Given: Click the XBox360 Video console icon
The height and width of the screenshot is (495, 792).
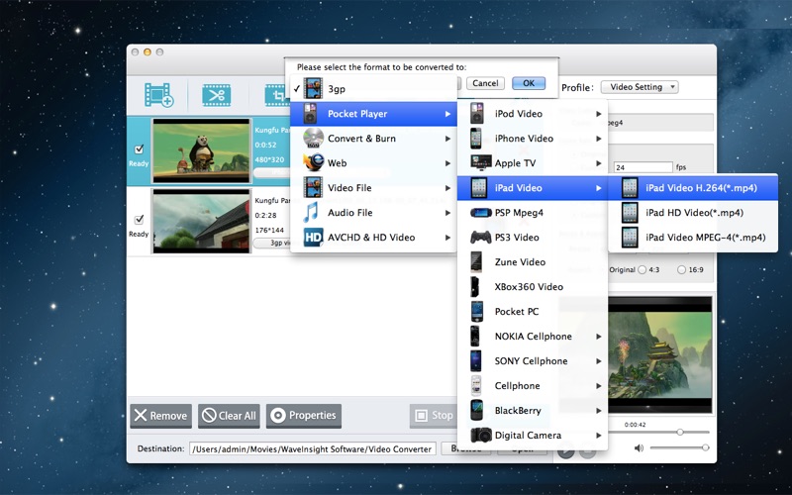Looking at the screenshot, I should click(x=475, y=286).
